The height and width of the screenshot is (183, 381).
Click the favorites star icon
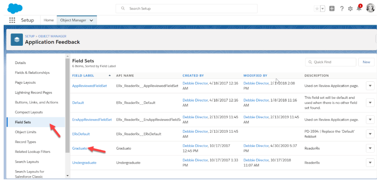[317, 9]
